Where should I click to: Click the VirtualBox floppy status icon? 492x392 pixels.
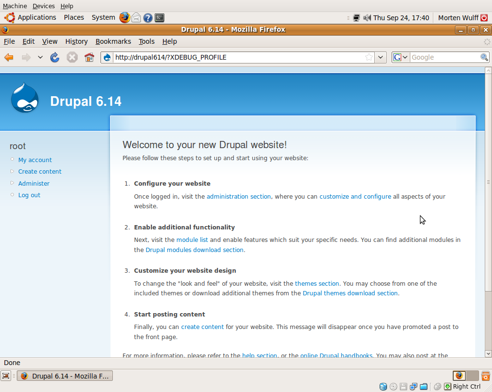[x=404, y=387]
